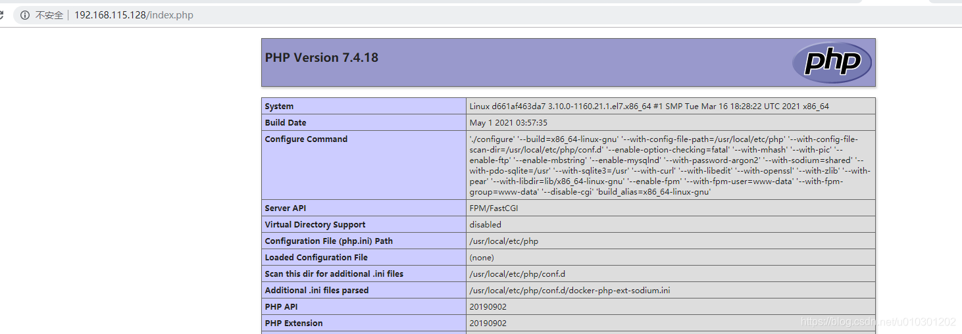Click the './configure' command text cell
This screenshot has height=334, width=962.
[x=671, y=166]
